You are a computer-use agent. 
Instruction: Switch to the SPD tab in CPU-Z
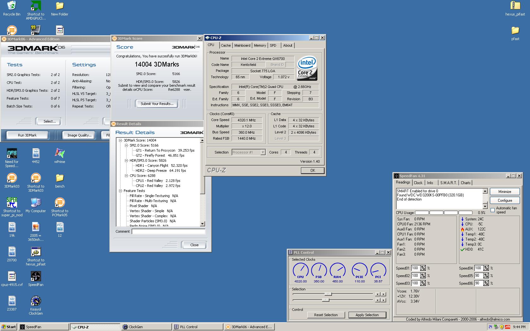(273, 45)
